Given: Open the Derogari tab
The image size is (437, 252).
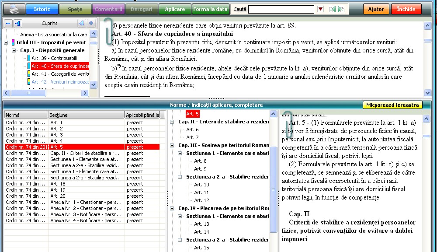Looking at the screenshot, I should [142, 9].
